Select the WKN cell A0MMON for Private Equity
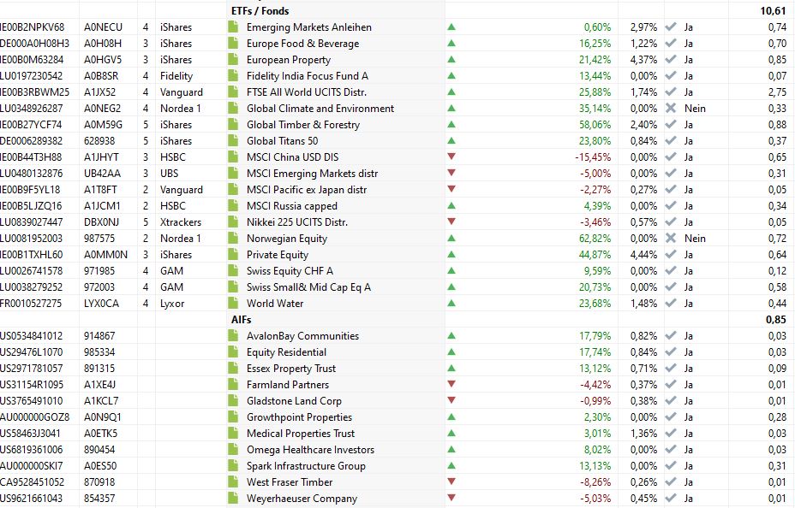 pos(105,255)
